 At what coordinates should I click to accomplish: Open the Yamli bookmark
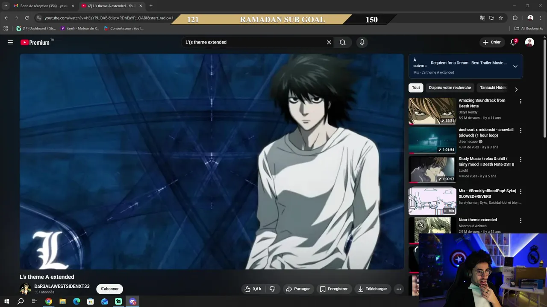(x=80, y=29)
